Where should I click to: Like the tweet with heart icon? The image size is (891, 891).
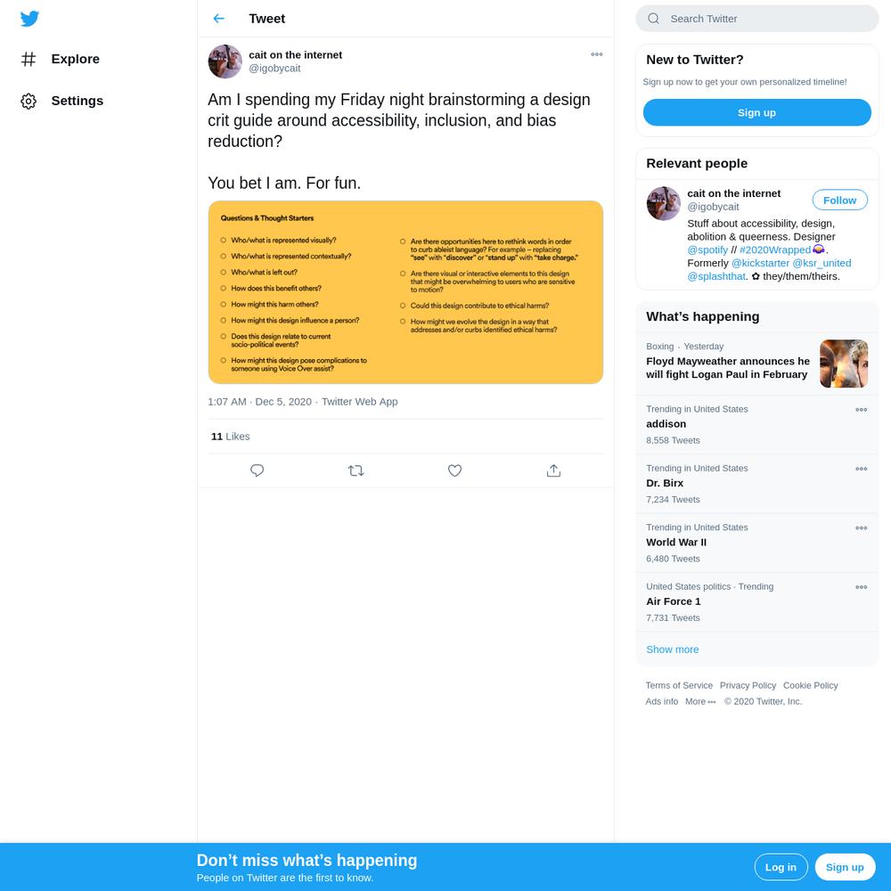click(x=454, y=470)
